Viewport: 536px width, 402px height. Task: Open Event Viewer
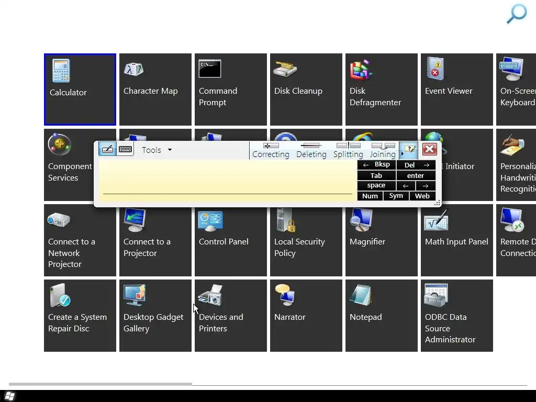(457, 90)
